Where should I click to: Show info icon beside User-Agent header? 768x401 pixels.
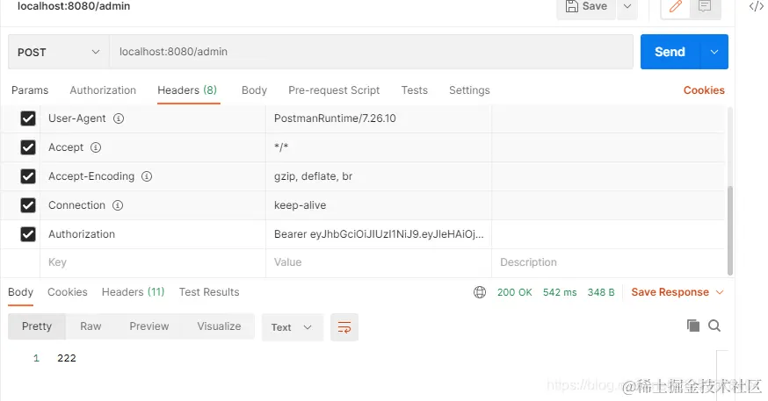pyautogui.click(x=119, y=118)
